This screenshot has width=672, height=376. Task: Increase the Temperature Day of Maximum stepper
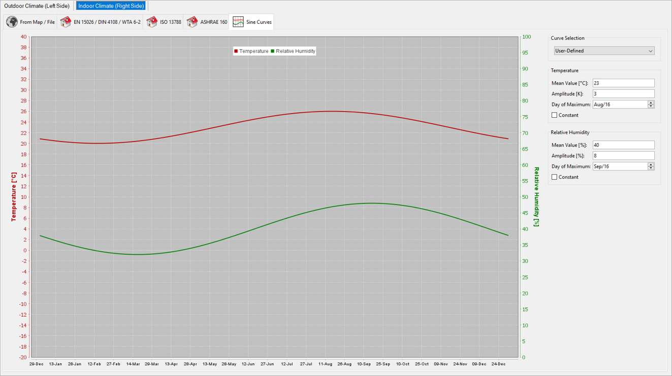coord(651,102)
